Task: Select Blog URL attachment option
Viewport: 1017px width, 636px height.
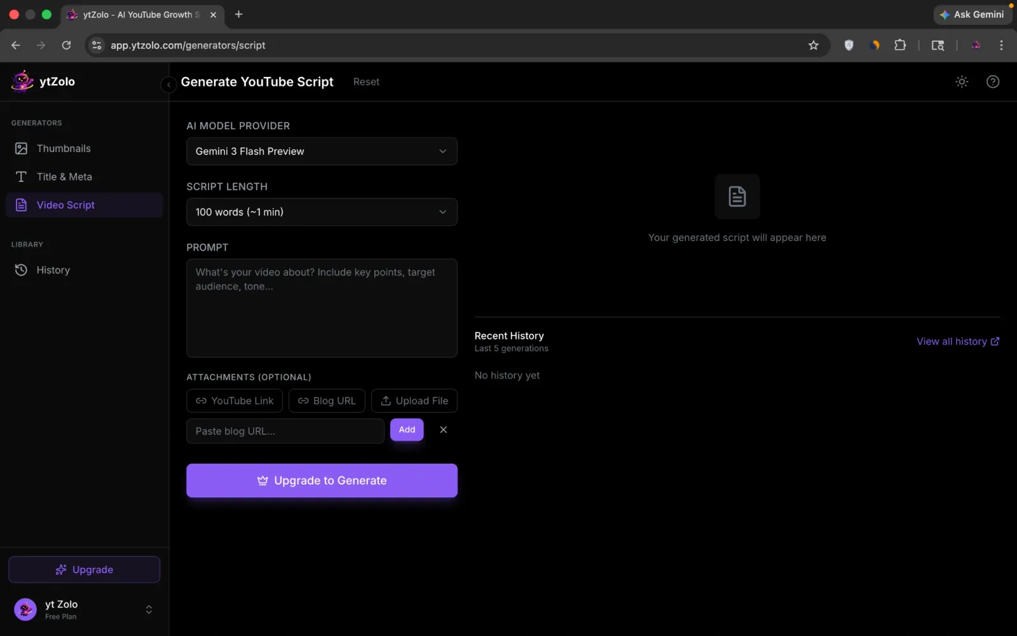Action: tap(327, 401)
